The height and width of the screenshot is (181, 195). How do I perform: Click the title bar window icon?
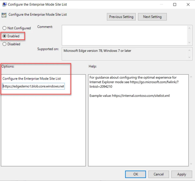[4, 5]
